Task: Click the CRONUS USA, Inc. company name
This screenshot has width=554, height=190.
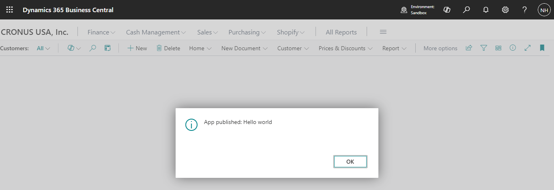Action: [34, 32]
